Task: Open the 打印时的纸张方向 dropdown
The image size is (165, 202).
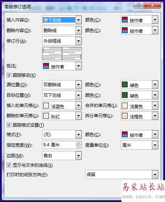Action: pyautogui.click(x=121, y=175)
